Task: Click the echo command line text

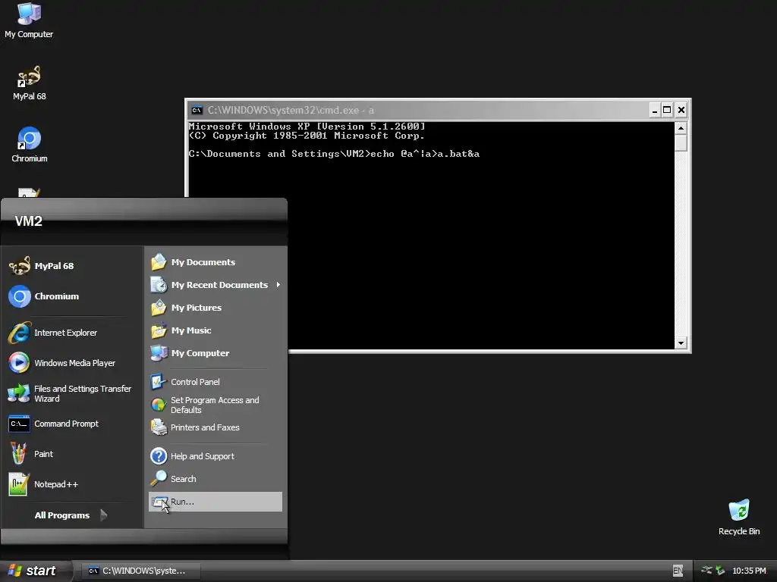Action: click(x=425, y=154)
